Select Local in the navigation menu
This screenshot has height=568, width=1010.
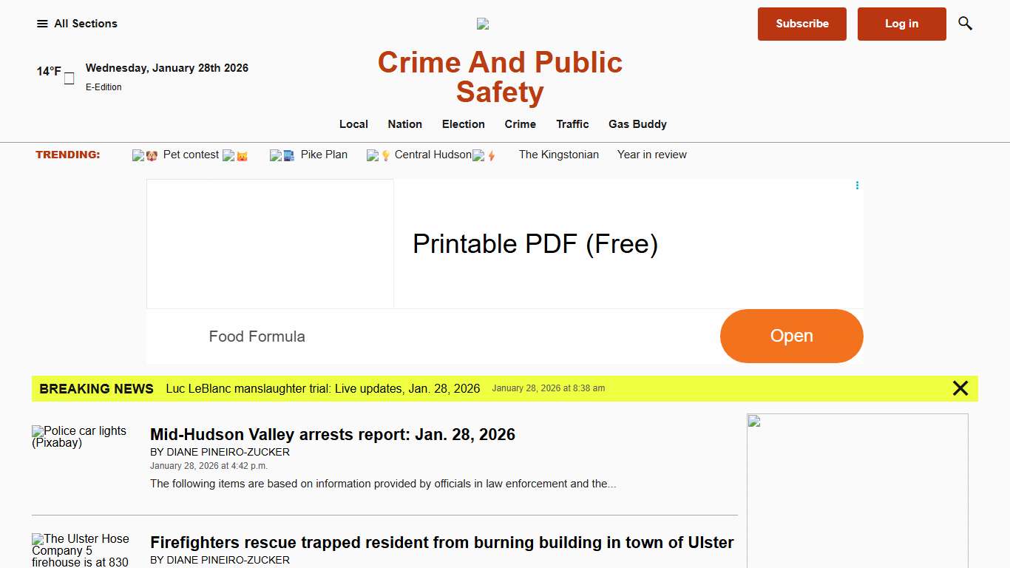(353, 124)
